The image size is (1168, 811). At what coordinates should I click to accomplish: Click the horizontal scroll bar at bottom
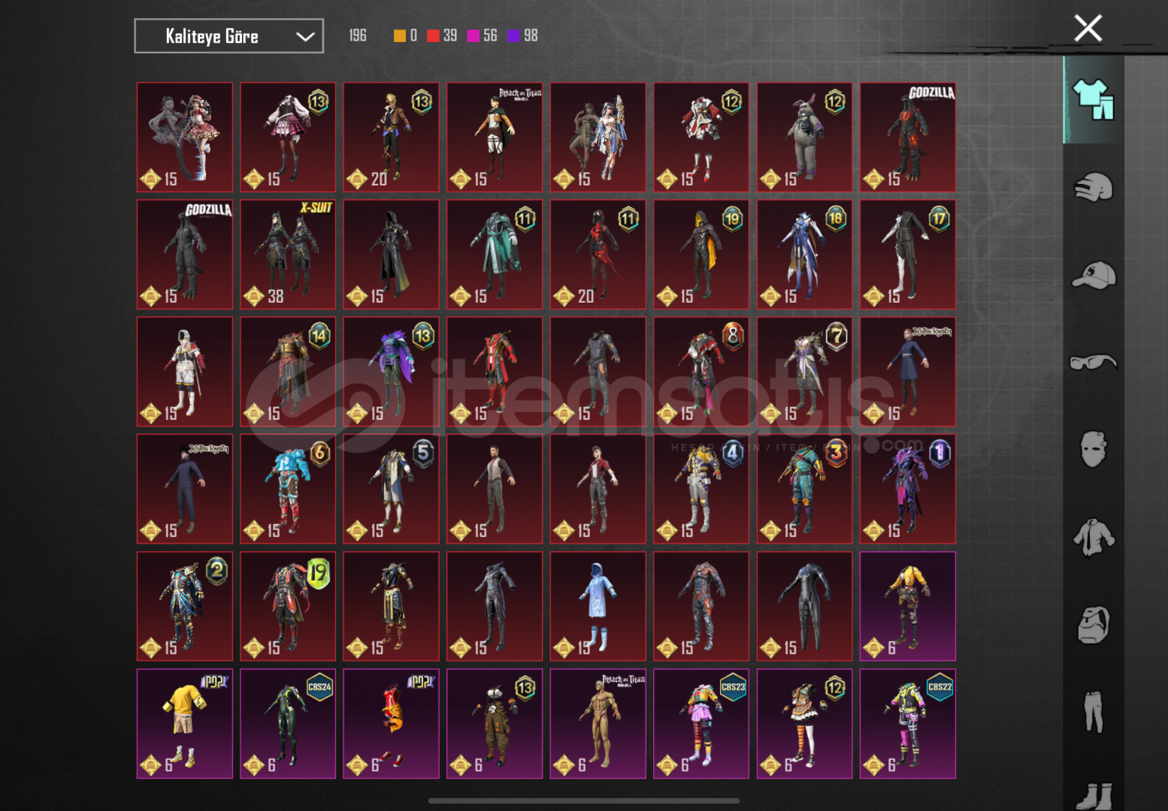point(584,800)
